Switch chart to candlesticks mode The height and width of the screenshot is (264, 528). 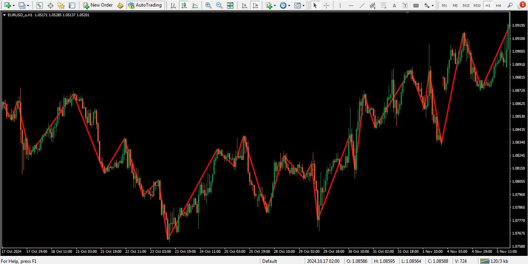(x=184, y=5)
